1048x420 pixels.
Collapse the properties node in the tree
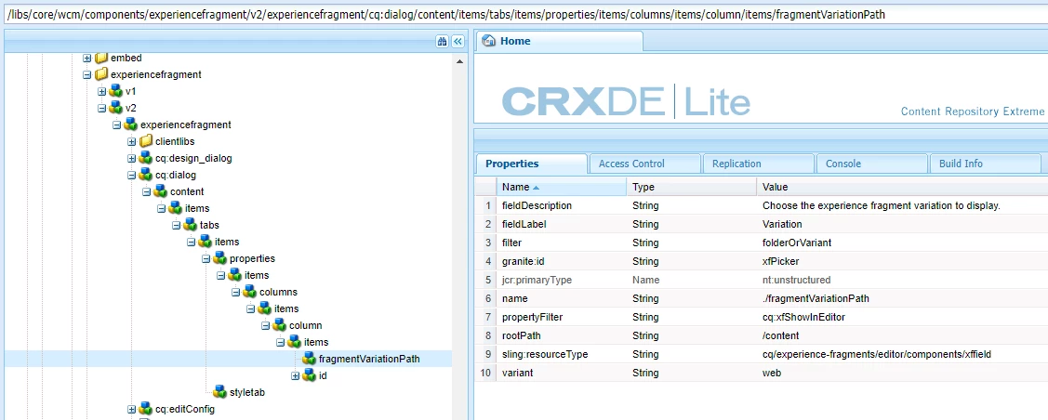point(206,258)
